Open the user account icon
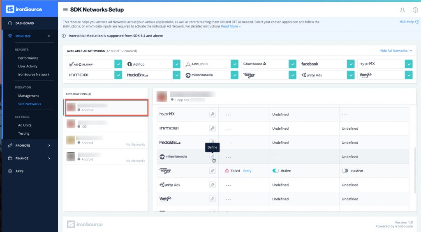This screenshot has width=421, height=232. [402, 10]
